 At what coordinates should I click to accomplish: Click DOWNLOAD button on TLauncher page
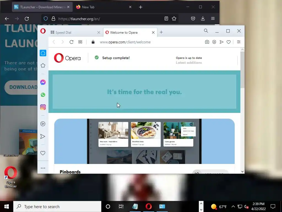tap(21, 87)
